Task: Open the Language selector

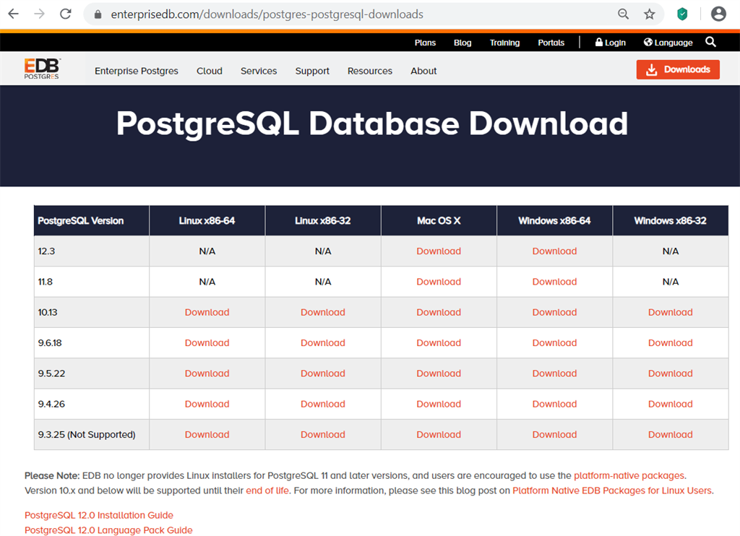Action: click(668, 43)
